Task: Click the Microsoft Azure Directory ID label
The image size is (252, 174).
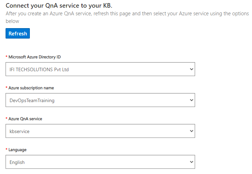Action: (35, 57)
